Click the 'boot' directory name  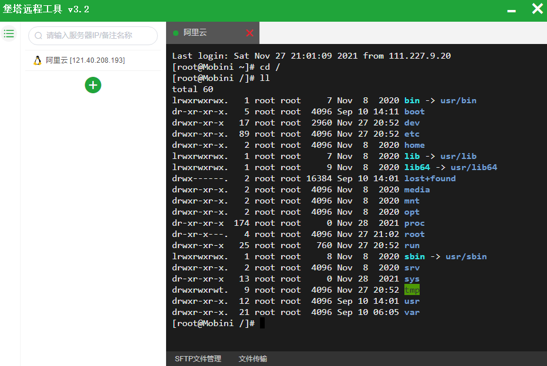point(414,111)
